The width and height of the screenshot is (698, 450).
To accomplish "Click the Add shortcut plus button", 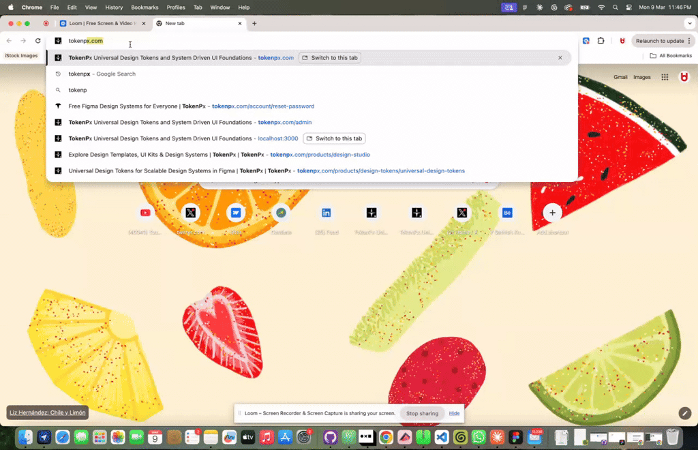I will coord(552,213).
